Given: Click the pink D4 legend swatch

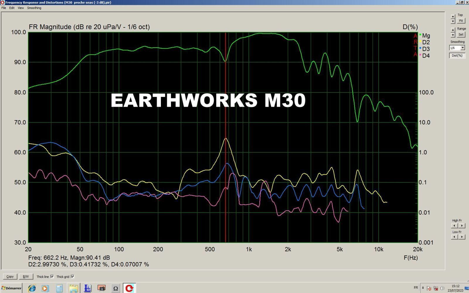Looking at the screenshot, I should (x=420, y=55).
